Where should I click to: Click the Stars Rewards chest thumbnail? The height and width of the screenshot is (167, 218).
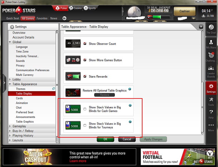[x=73, y=76]
